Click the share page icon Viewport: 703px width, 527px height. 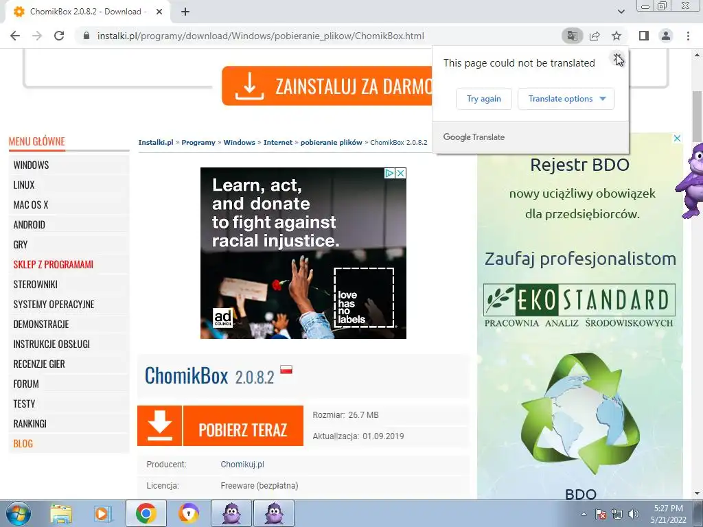point(595,36)
